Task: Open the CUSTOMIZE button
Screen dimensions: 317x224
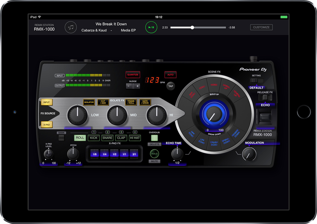Action: pyautogui.click(x=261, y=27)
